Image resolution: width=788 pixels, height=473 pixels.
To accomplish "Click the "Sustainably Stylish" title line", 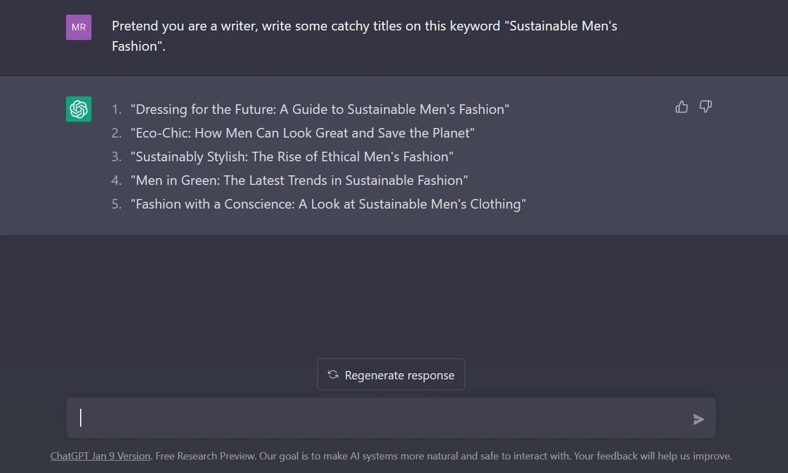I will [x=292, y=157].
